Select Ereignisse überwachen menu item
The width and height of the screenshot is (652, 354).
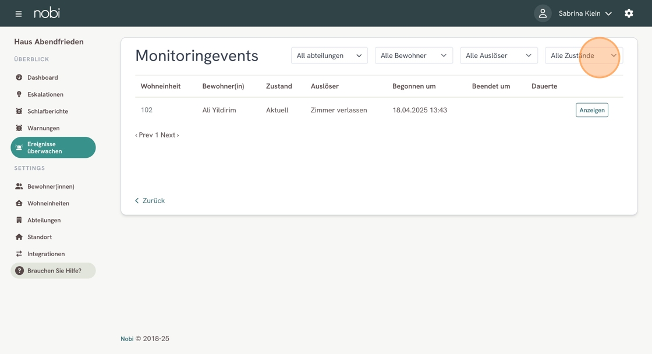(x=53, y=148)
